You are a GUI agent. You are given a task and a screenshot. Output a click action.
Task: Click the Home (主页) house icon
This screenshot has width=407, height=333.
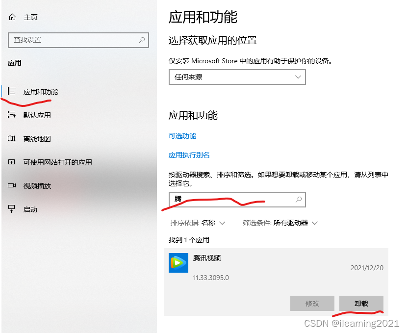pyautogui.click(x=12, y=17)
